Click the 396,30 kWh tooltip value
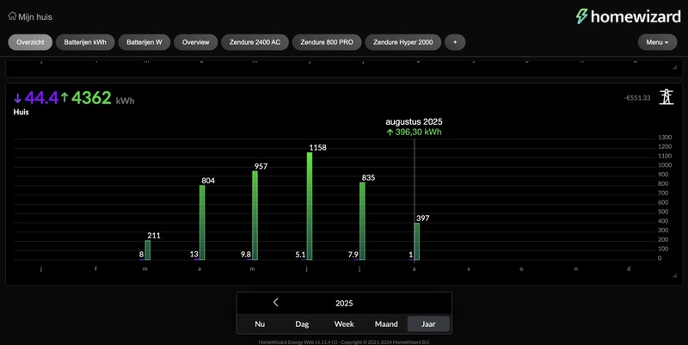This screenshot has width=688, height=345. coord(419,132)
